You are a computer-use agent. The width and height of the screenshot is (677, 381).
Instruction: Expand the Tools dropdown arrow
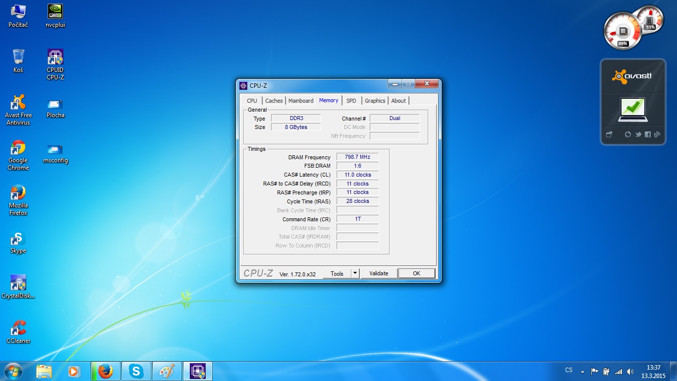(x=355, y=273)
